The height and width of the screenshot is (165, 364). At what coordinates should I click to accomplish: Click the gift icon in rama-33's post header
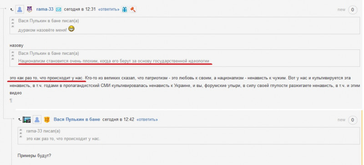click(x=125, y=10)
